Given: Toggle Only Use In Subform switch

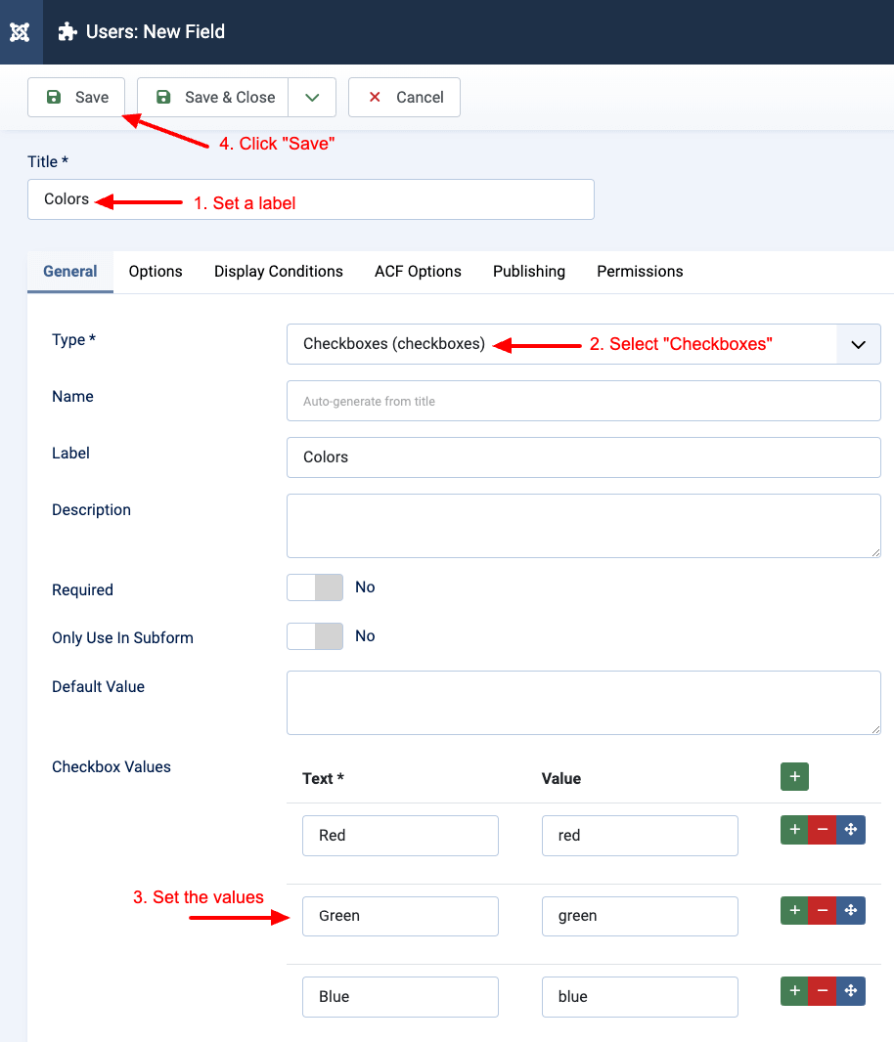Looking at the screenshot, I should pyautogui.click(x=315, y=636).
